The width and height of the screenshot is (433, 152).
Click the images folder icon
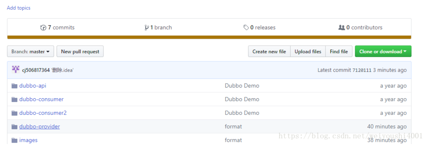(14, 140)
